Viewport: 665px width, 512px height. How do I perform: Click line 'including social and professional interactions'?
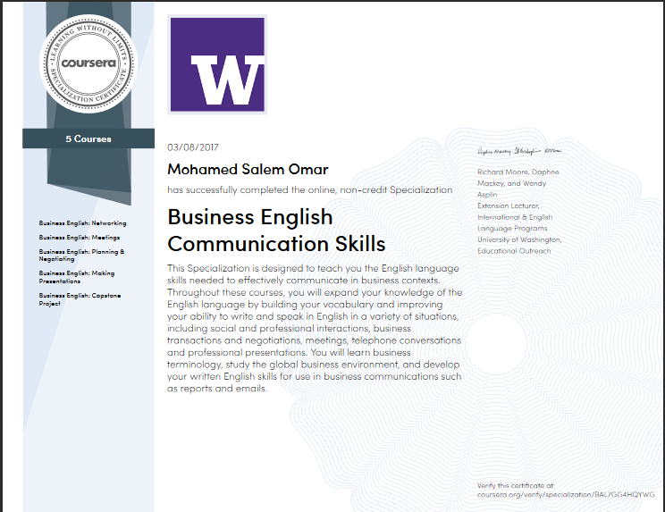289,329
